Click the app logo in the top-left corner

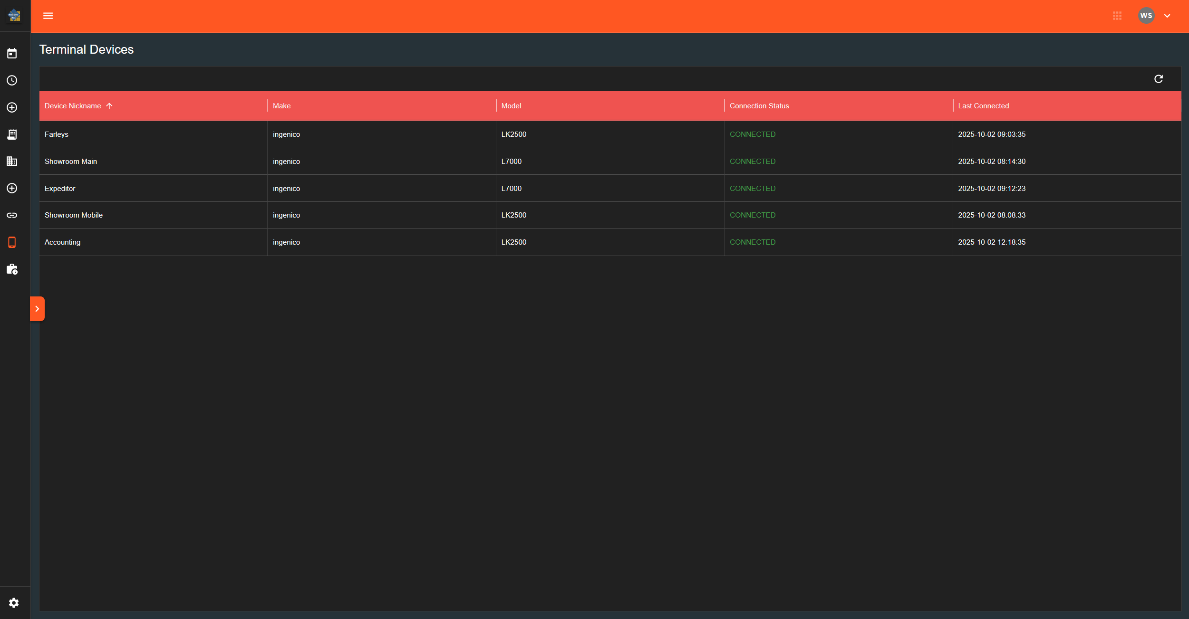pyautogui.click(x=14, y=16)
